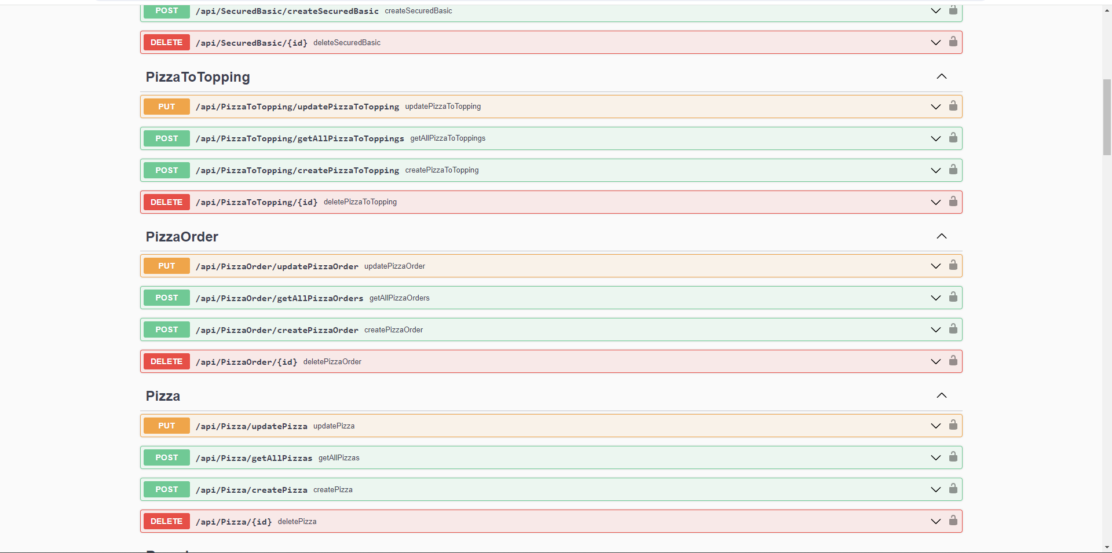The image size is (1112, 553).
Task: Open the /api/PizzaOrder/getAllPizzaOrders path link
Action: click(x=279, y=298)
